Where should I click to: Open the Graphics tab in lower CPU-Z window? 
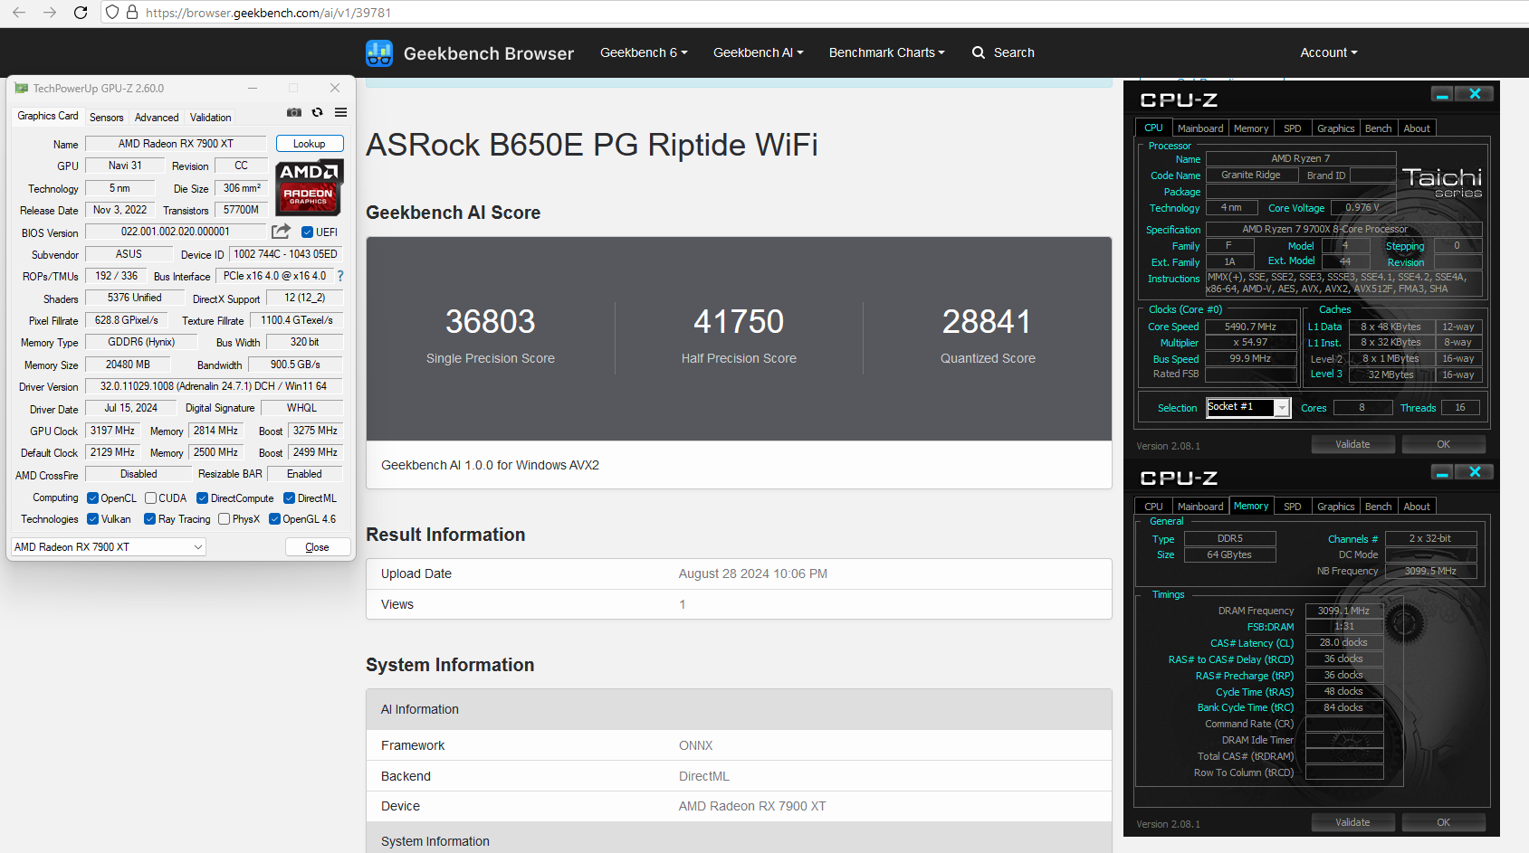tap(1336, 507)
